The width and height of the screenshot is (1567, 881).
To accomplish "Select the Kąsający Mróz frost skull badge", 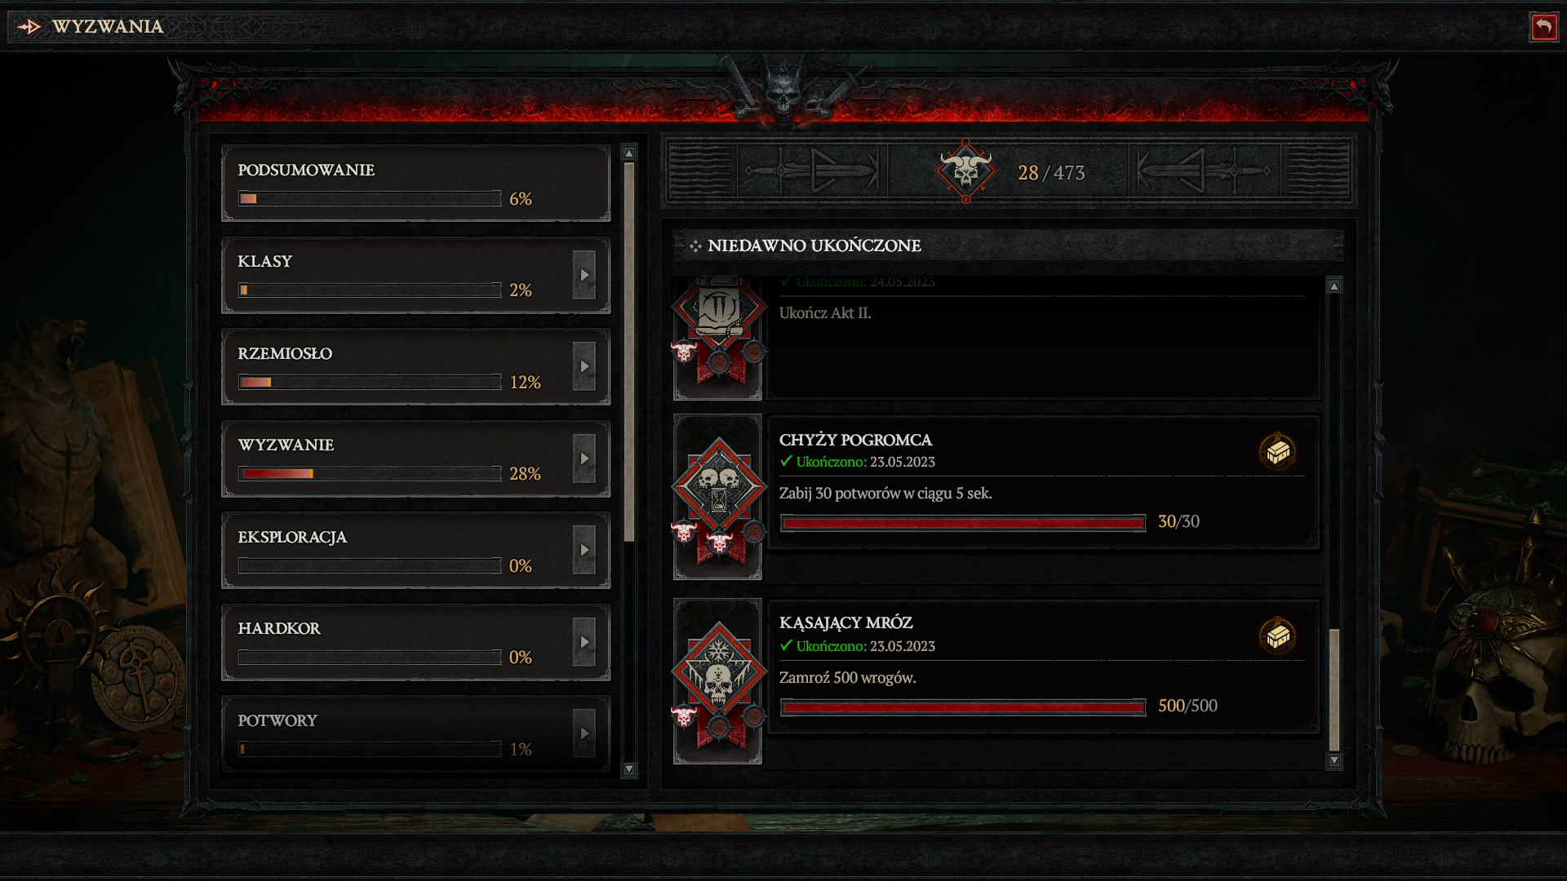I will pyautogui.click(x=718, y=674).
